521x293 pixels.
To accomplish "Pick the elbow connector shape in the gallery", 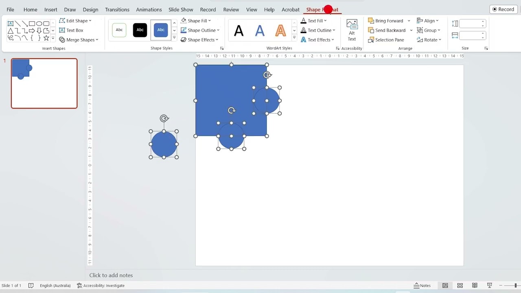I will 18,31.
